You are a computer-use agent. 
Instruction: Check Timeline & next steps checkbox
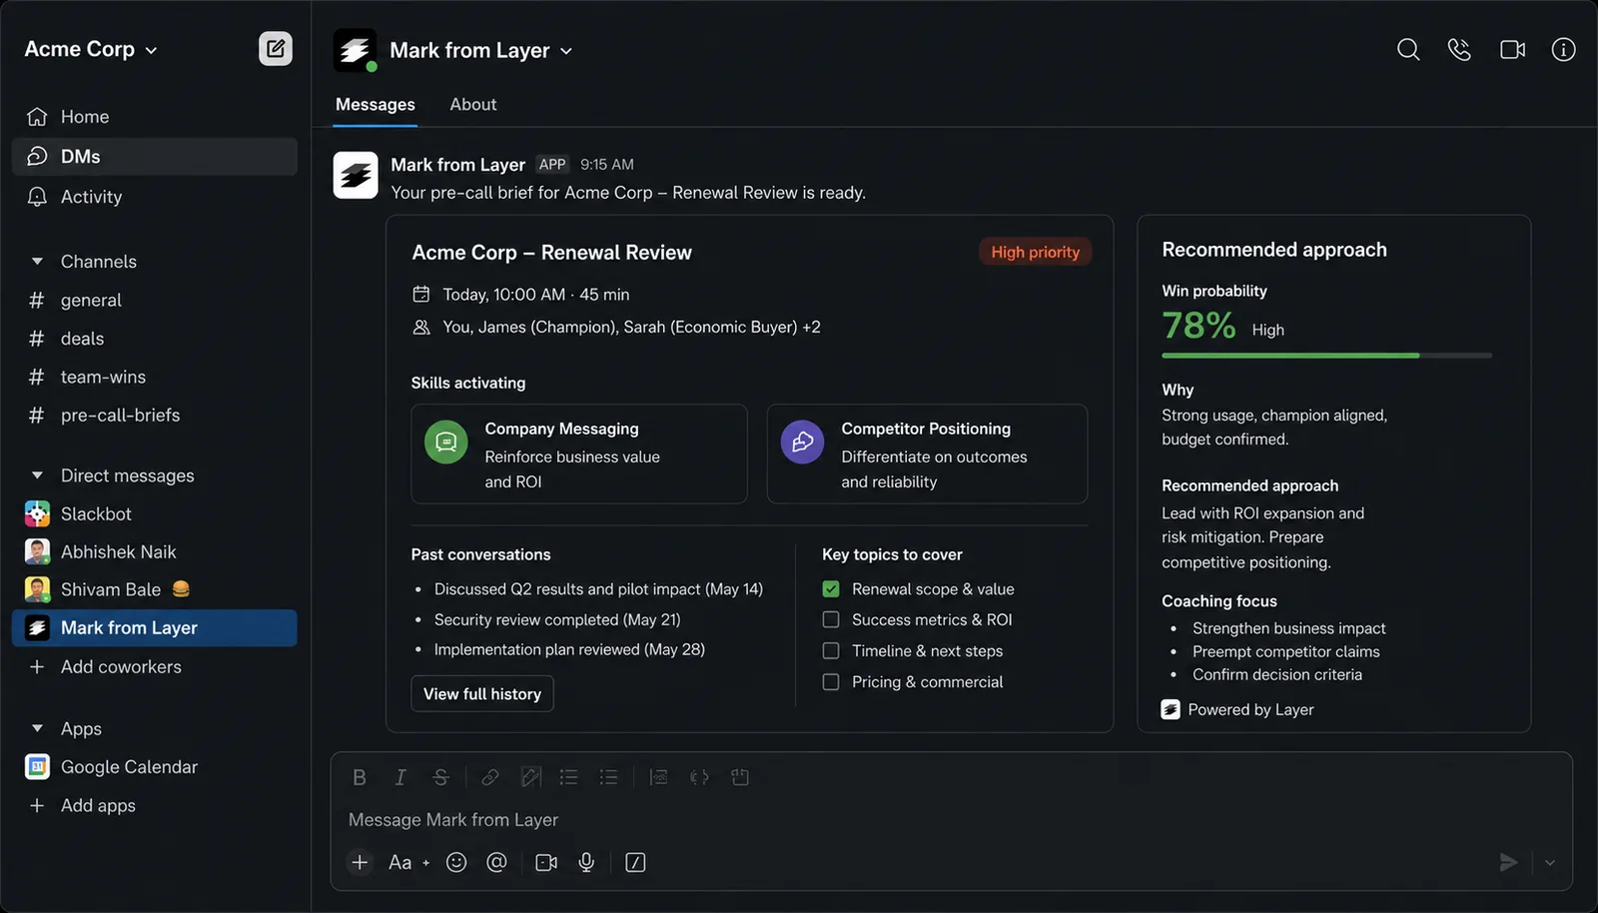point(831,650)
